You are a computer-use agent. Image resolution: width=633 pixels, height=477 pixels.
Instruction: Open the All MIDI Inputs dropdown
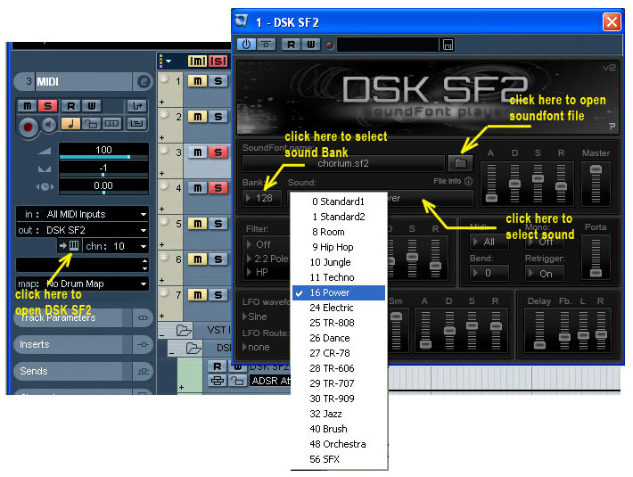tap(82, 214)
